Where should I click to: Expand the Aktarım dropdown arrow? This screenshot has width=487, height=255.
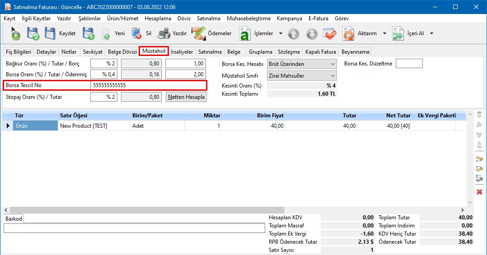tap(384, 34)
